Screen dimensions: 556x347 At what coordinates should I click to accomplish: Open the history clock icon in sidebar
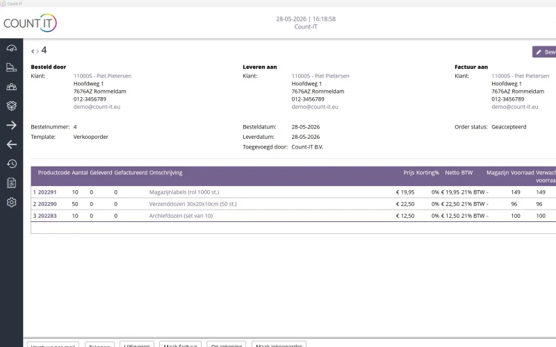pos(11,164)
